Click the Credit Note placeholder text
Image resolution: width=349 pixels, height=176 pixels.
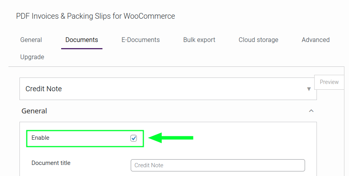click(149, 165)
